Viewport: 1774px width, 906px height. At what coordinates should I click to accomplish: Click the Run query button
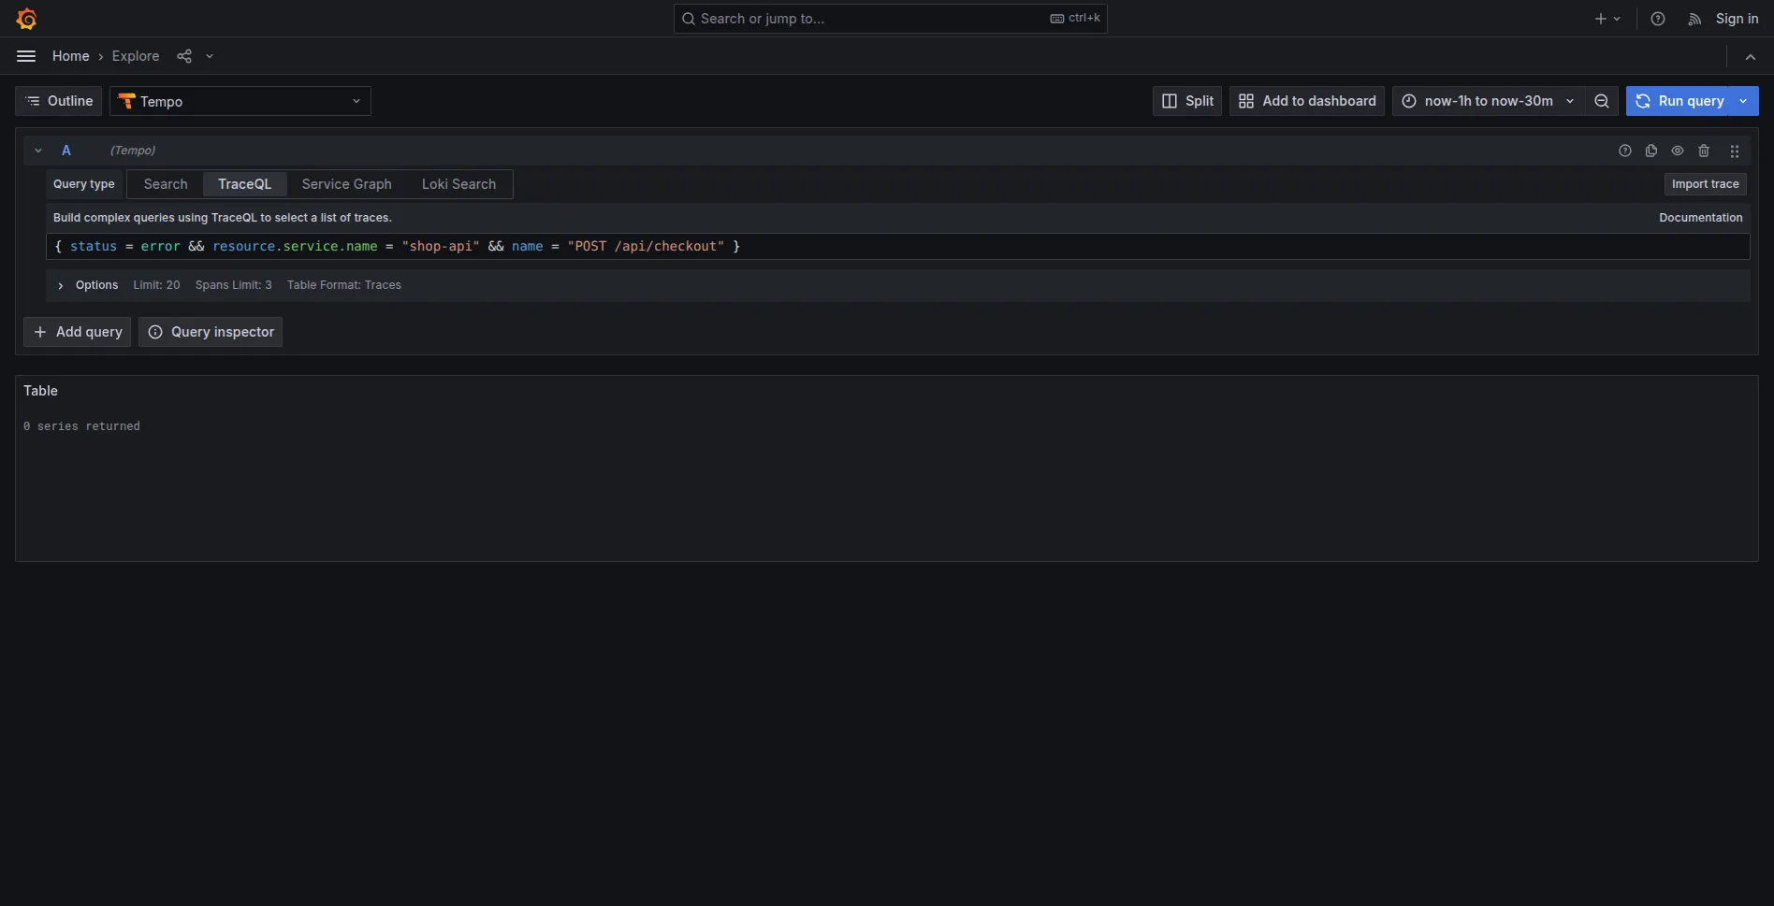coord(1680,101)
